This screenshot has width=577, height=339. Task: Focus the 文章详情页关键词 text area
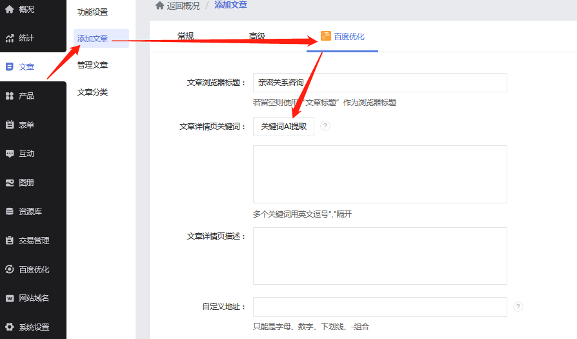380,174
